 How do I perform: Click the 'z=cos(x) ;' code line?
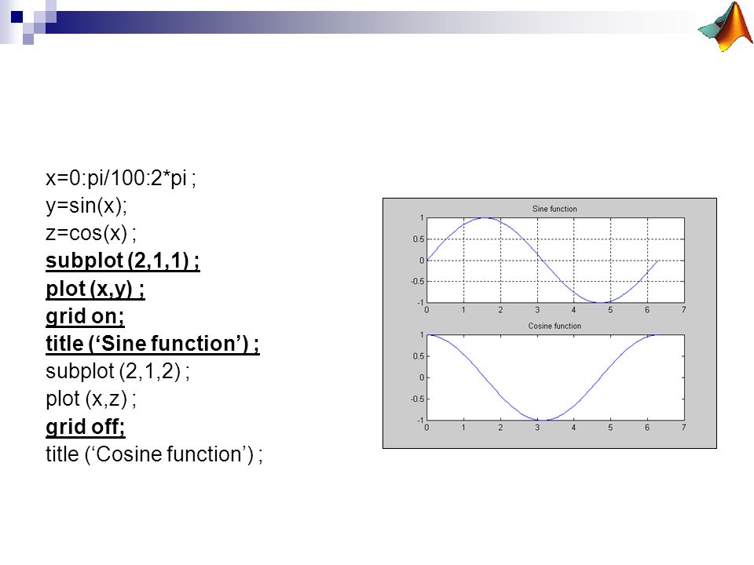[91, 234]
